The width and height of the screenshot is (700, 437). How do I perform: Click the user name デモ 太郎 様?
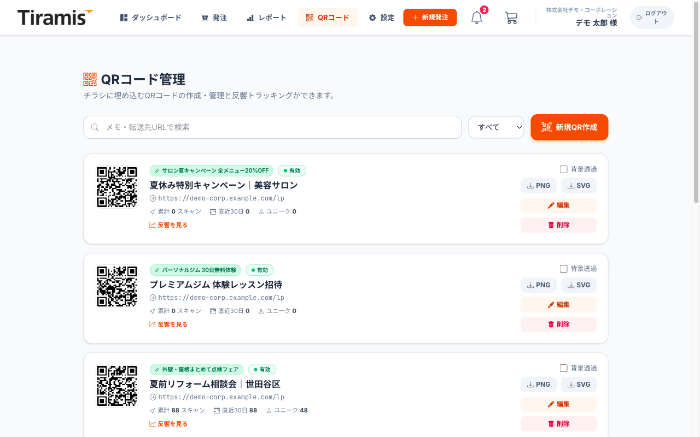(x=596, y=23)
